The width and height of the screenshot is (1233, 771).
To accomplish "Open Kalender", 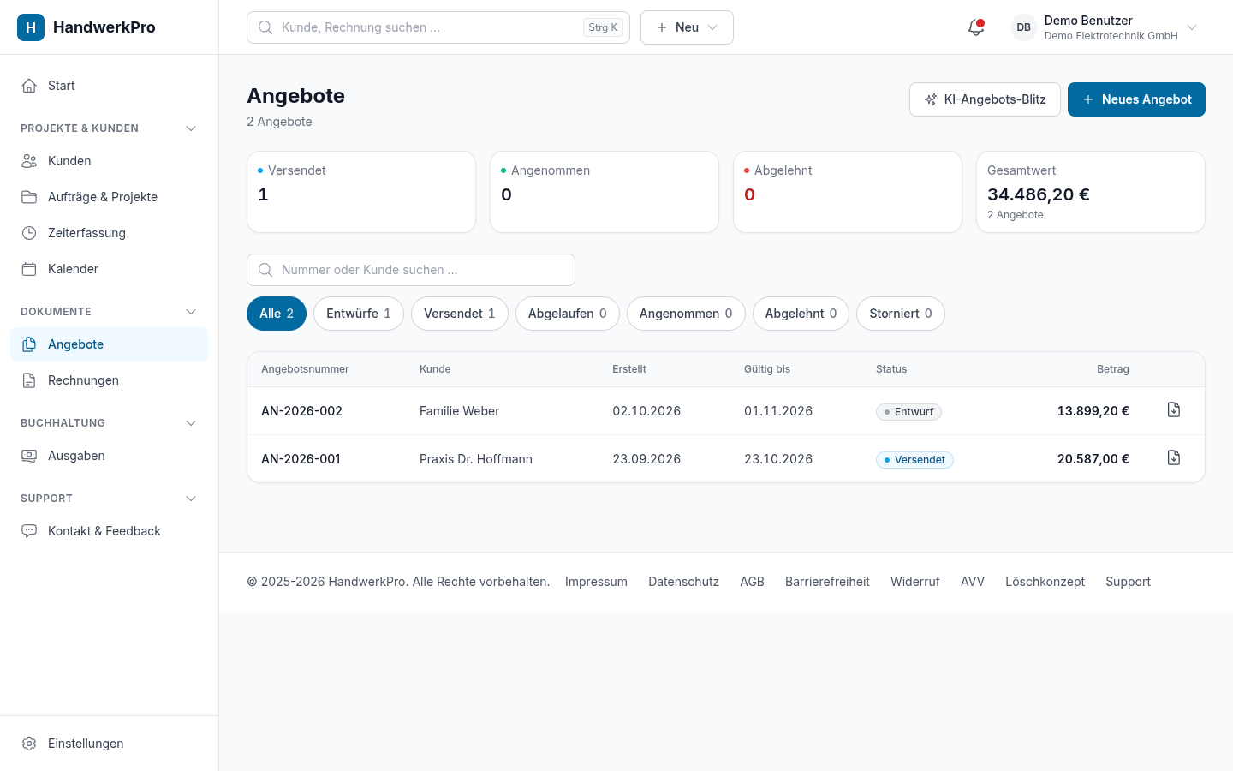I will tap(109, 269).
